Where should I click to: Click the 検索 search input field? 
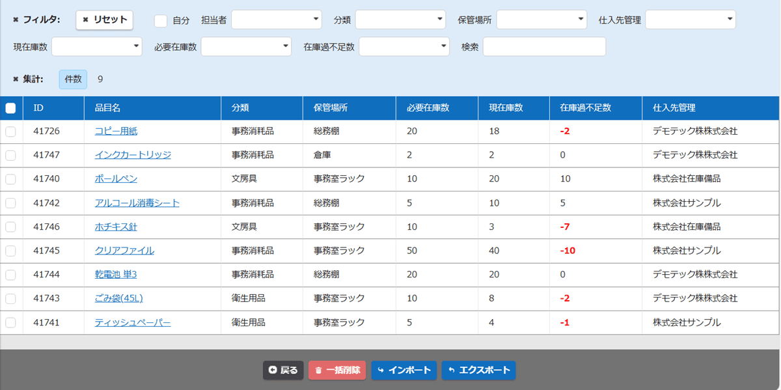click(544, 47)
